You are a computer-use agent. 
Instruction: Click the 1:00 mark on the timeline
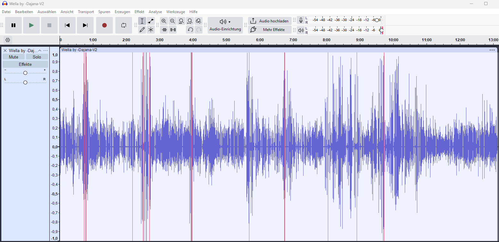93,40
